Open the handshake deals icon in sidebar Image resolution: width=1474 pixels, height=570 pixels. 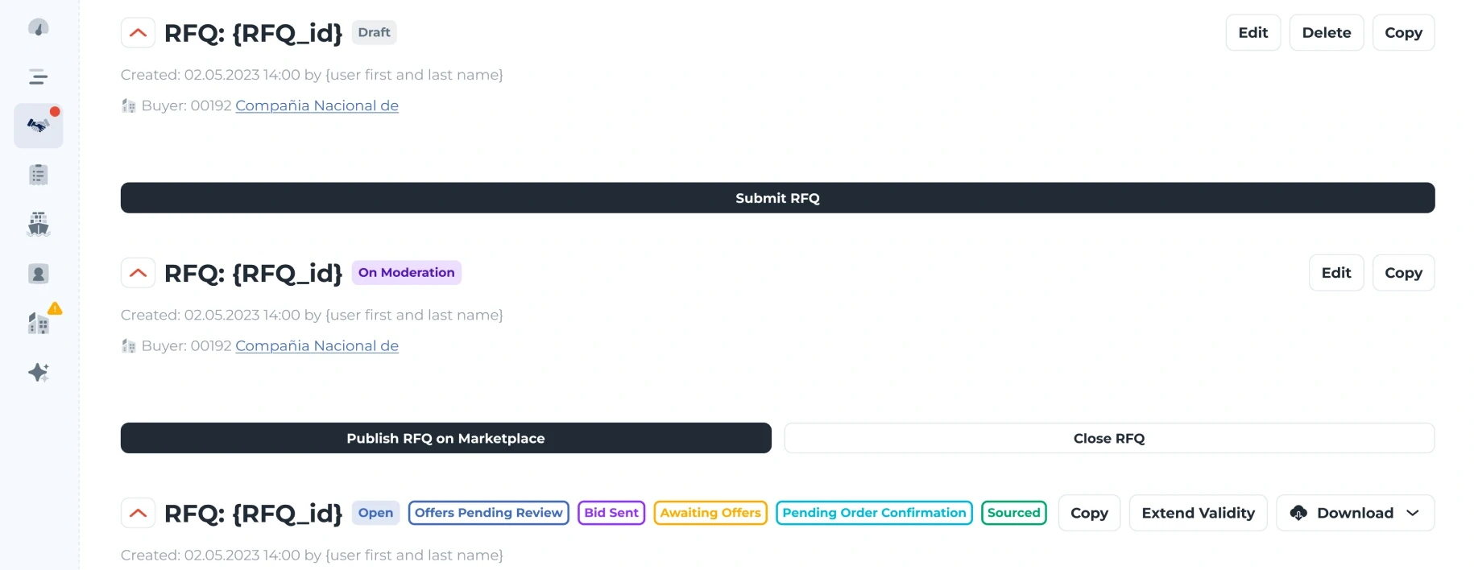[38, 126]
